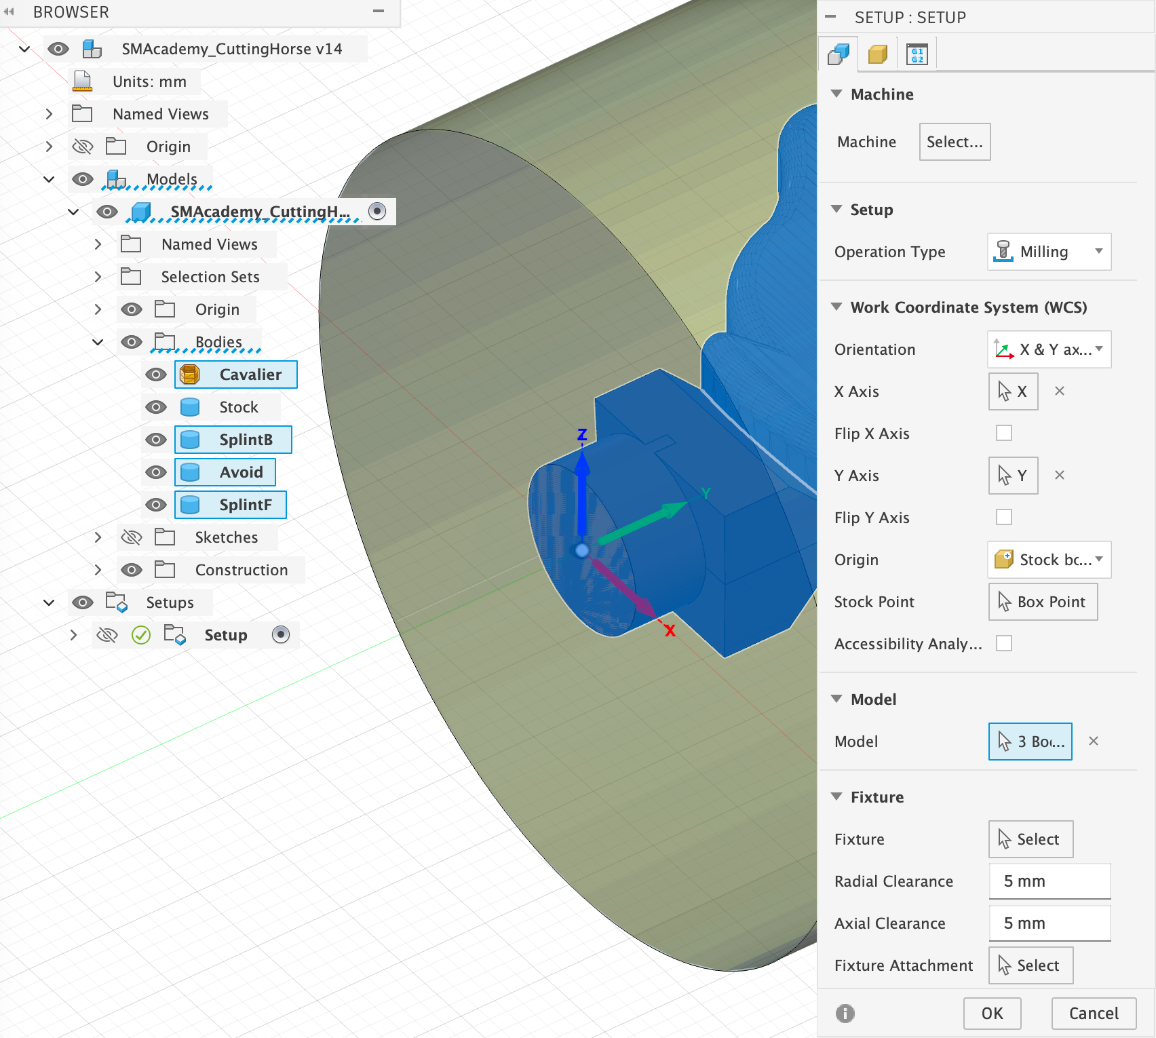The height and width of the screenshot is (1038, 1156).
Task: Collapse the Bodies folder
Action: pos(98,342)
